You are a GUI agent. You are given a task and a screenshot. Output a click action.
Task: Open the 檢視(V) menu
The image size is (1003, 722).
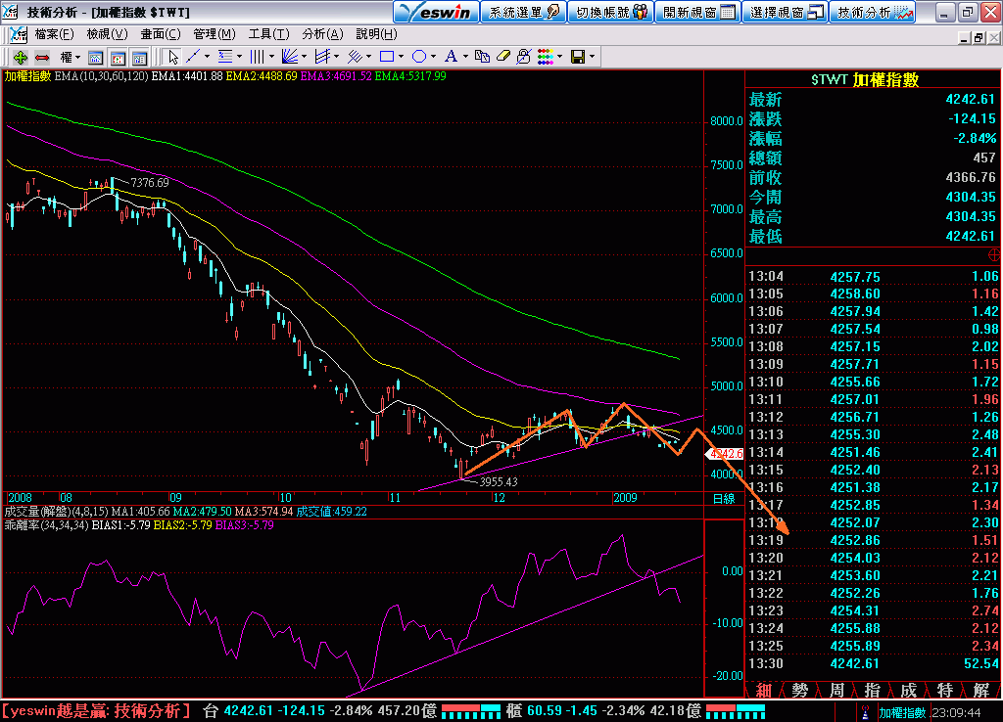coord(107,34)
